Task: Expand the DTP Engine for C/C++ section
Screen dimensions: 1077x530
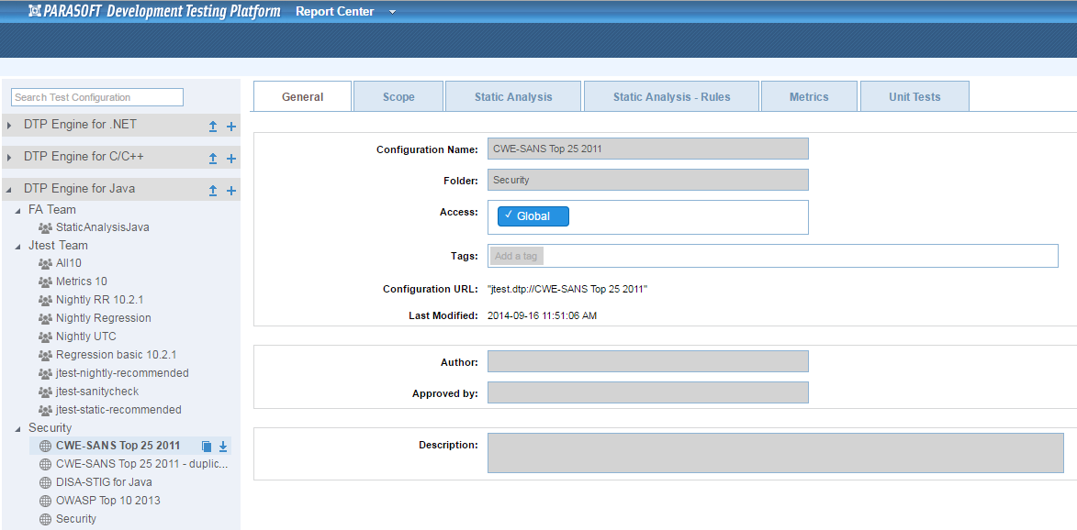Action: coord(9,158)
